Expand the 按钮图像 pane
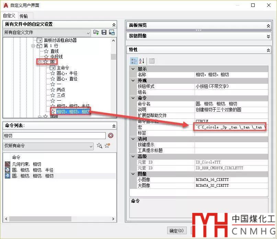The height and width of the screenshot is (239, 277). coord(268,36)
